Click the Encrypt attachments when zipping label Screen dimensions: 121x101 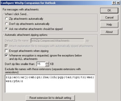tap(29, 51)
